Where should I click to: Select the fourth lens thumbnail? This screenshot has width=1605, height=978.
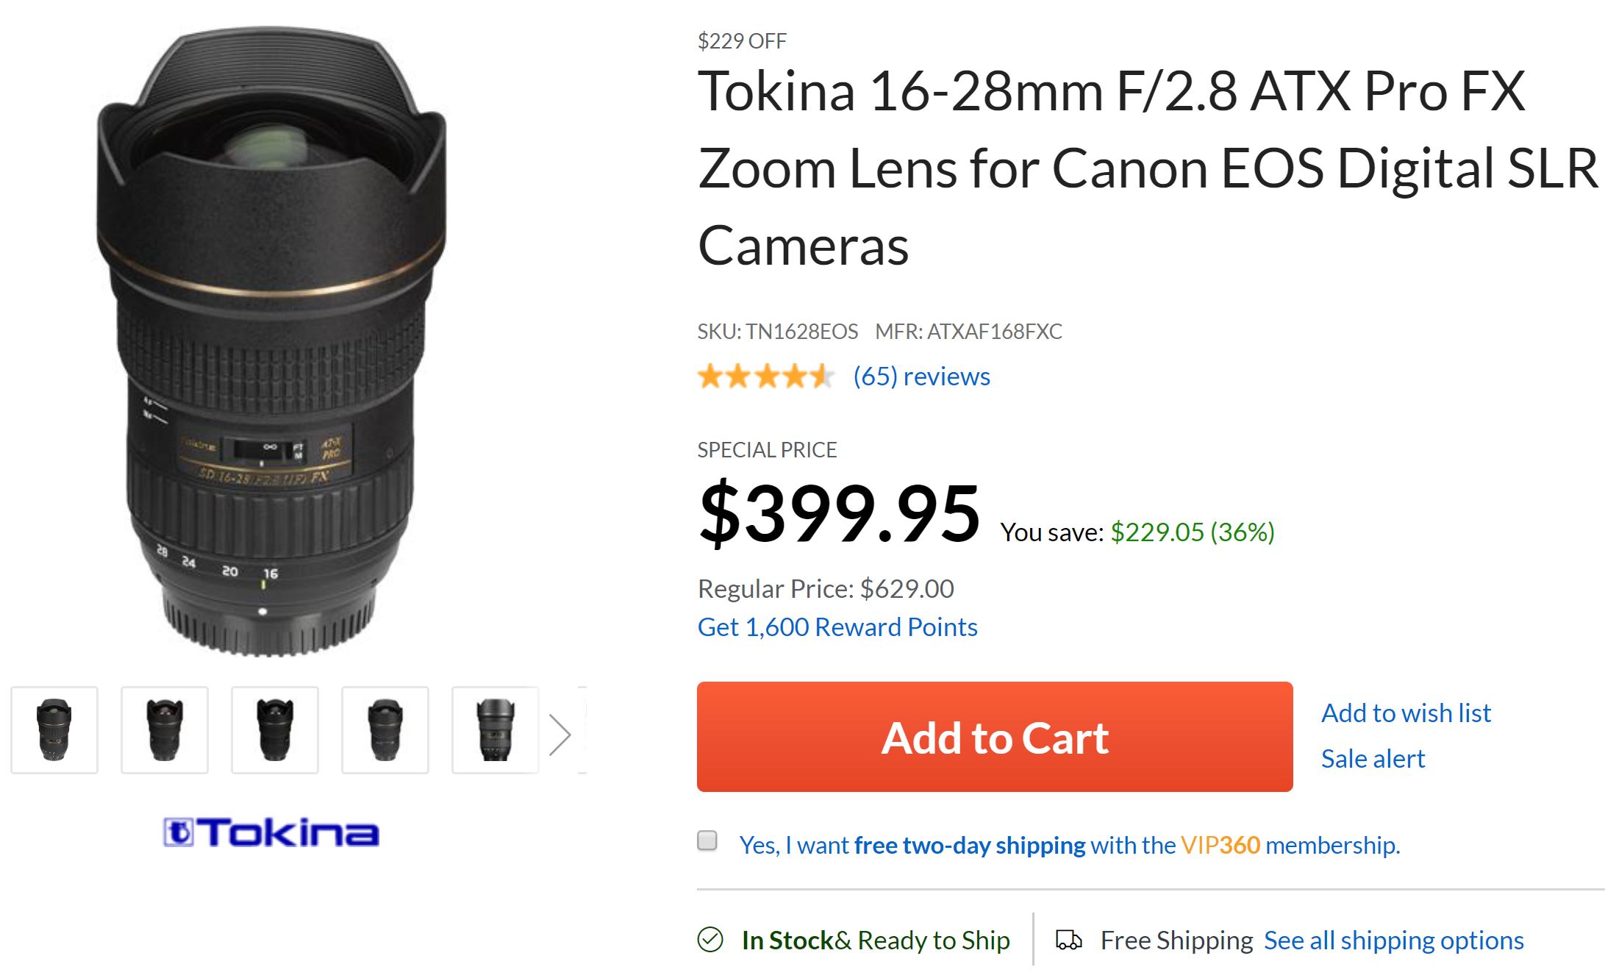coord(385,729)
